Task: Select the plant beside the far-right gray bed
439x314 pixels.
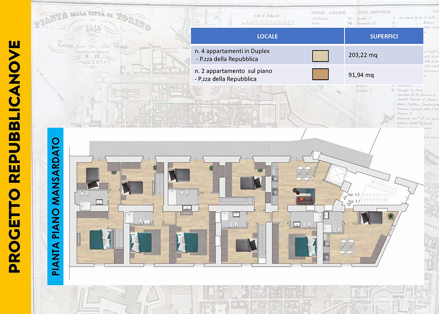Action: (390, 217)
